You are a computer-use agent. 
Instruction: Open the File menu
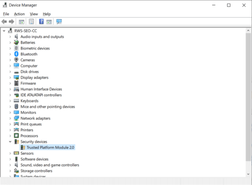tap(6, 14)
